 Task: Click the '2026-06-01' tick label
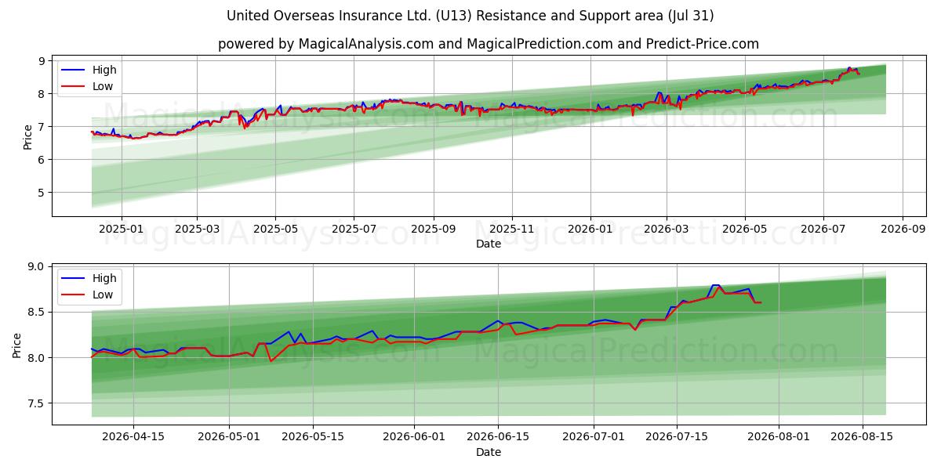click(414, 437)
